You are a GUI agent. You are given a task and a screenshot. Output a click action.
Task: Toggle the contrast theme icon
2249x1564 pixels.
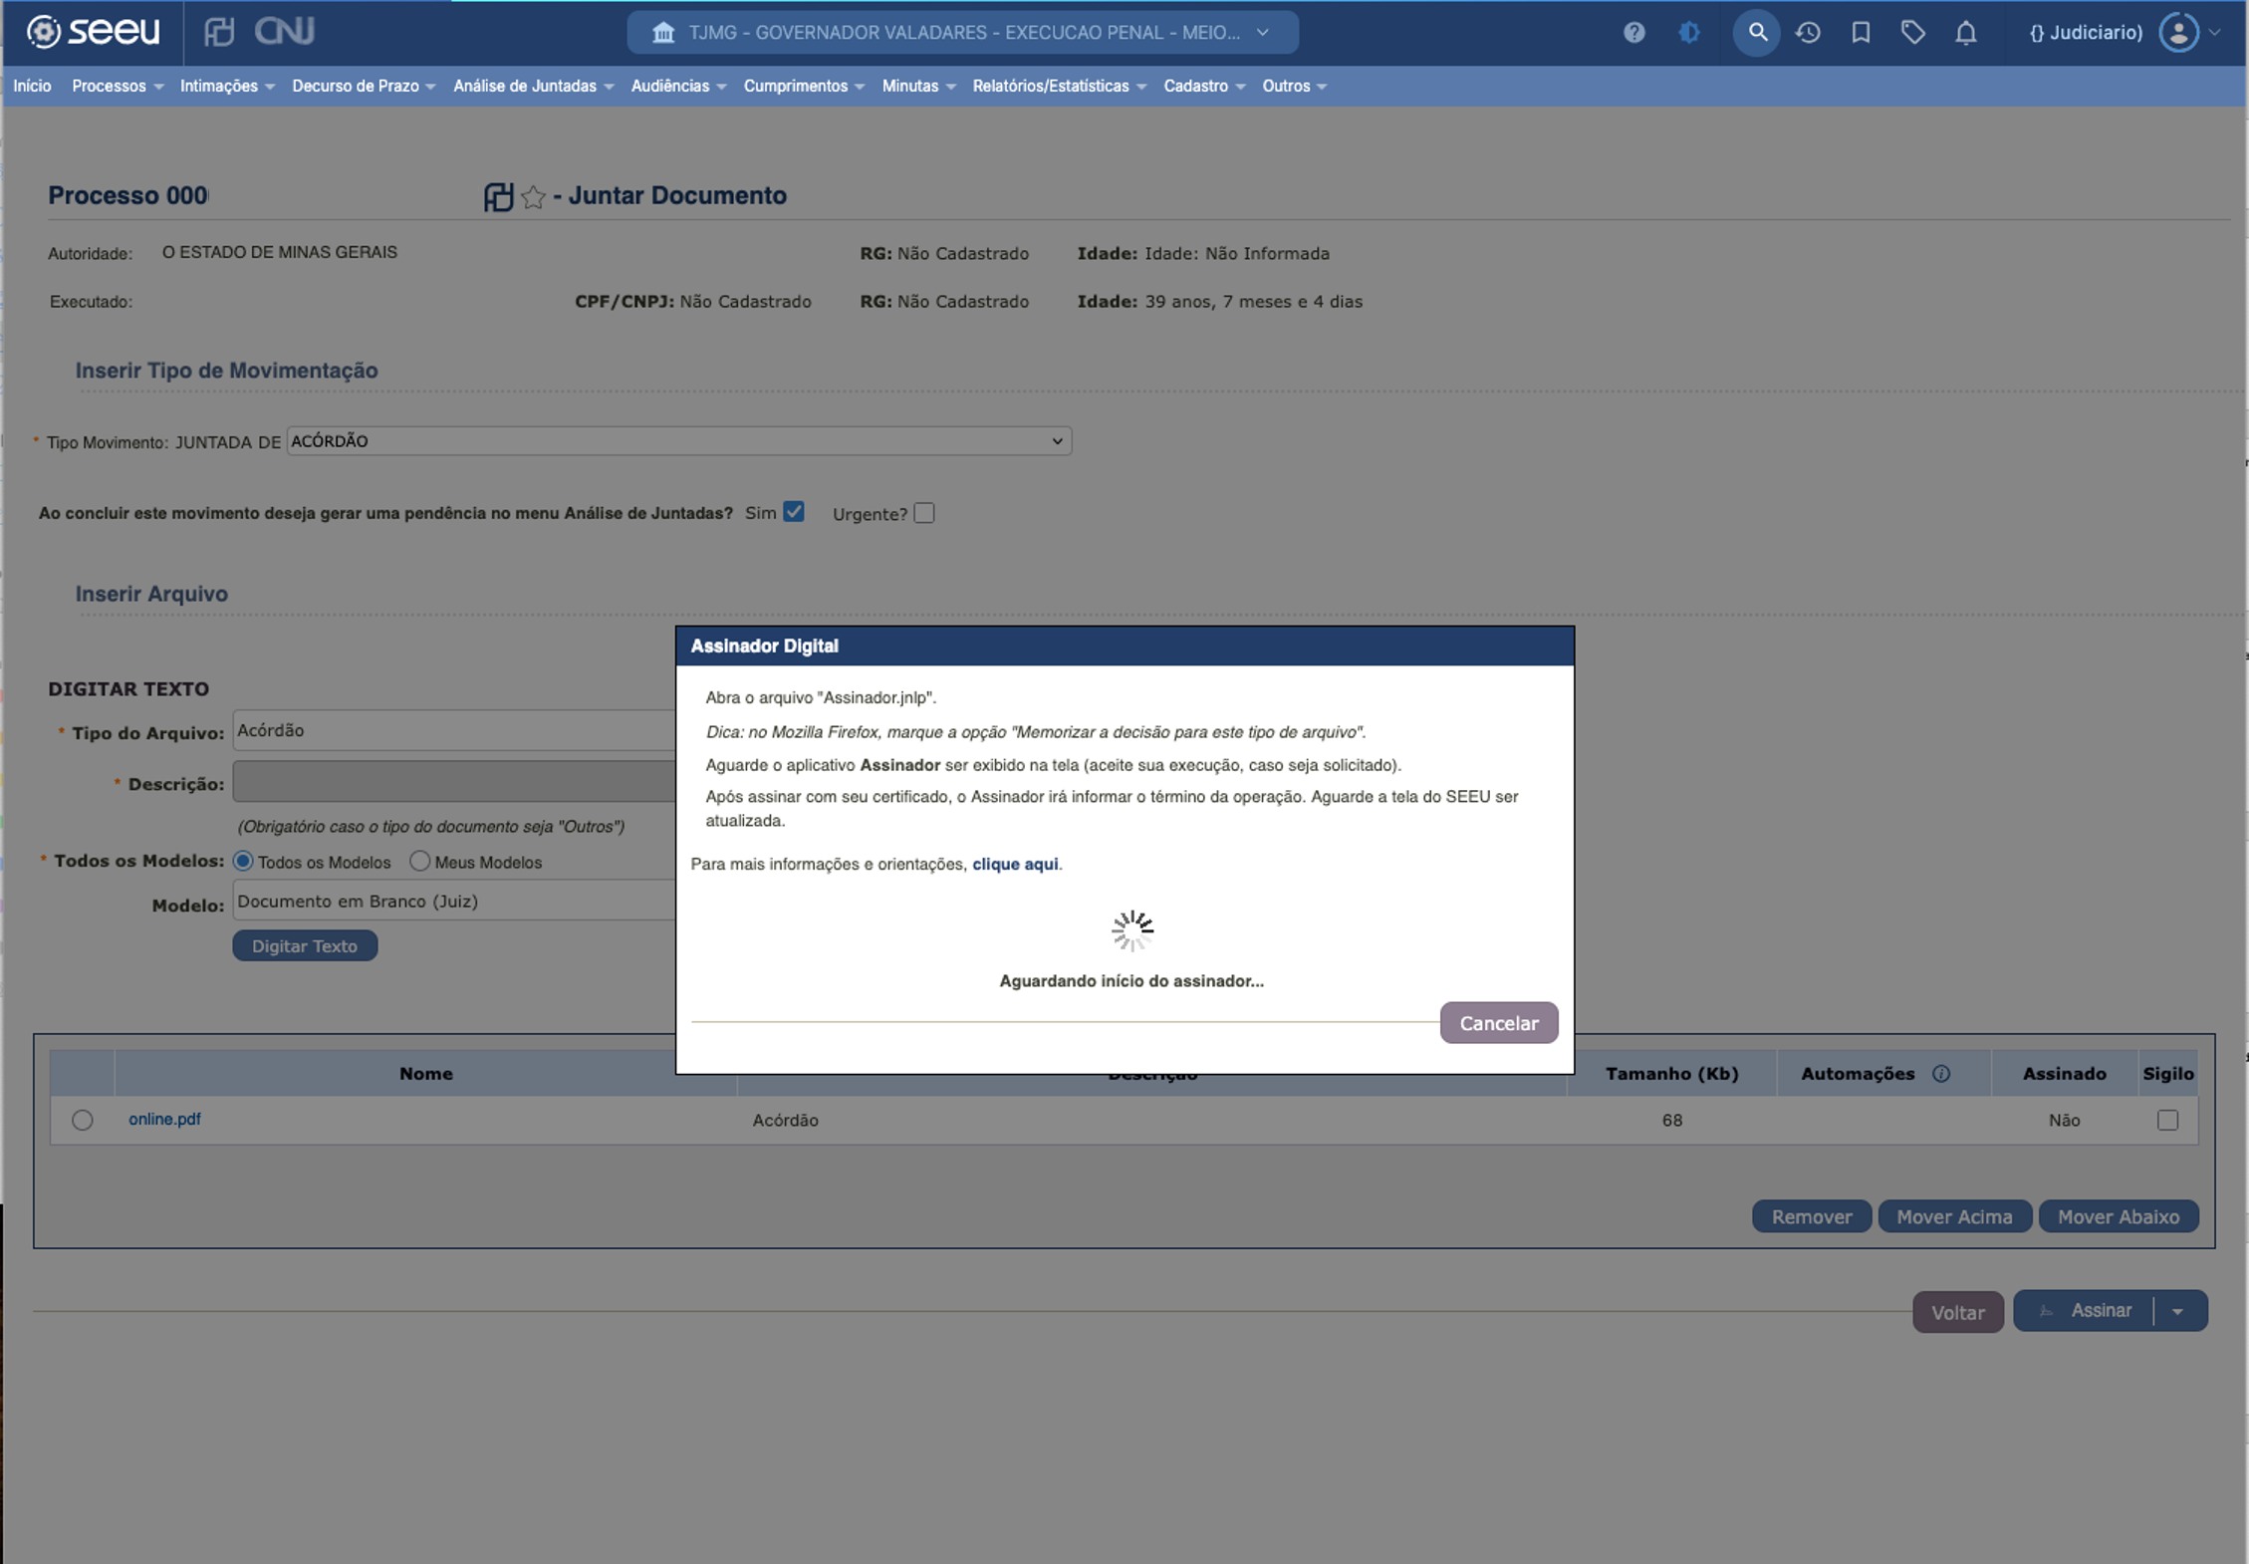(1687, 32)
